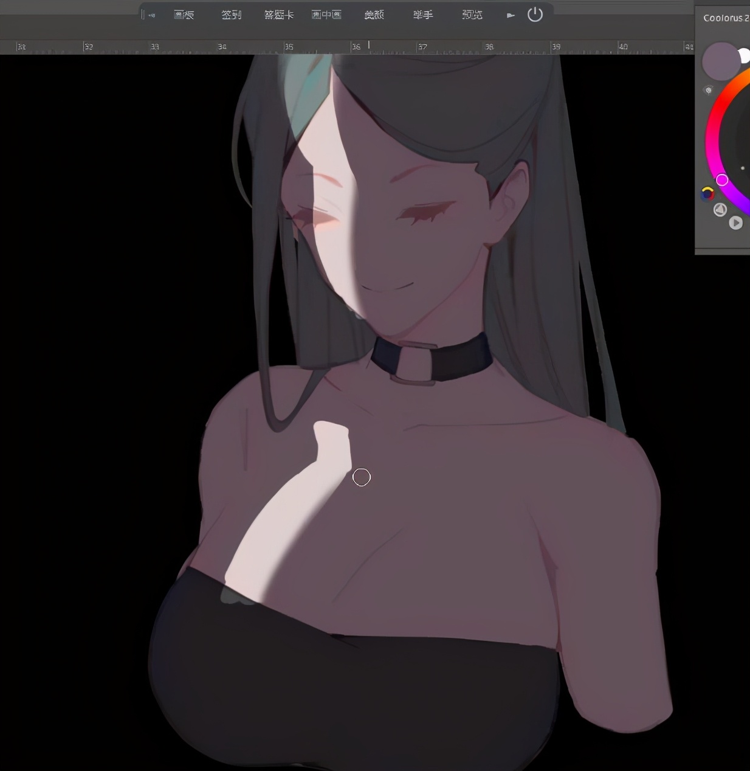
Task: Toggle 画中画 picture-in-picture mode
Action: (x=326, y=15)
